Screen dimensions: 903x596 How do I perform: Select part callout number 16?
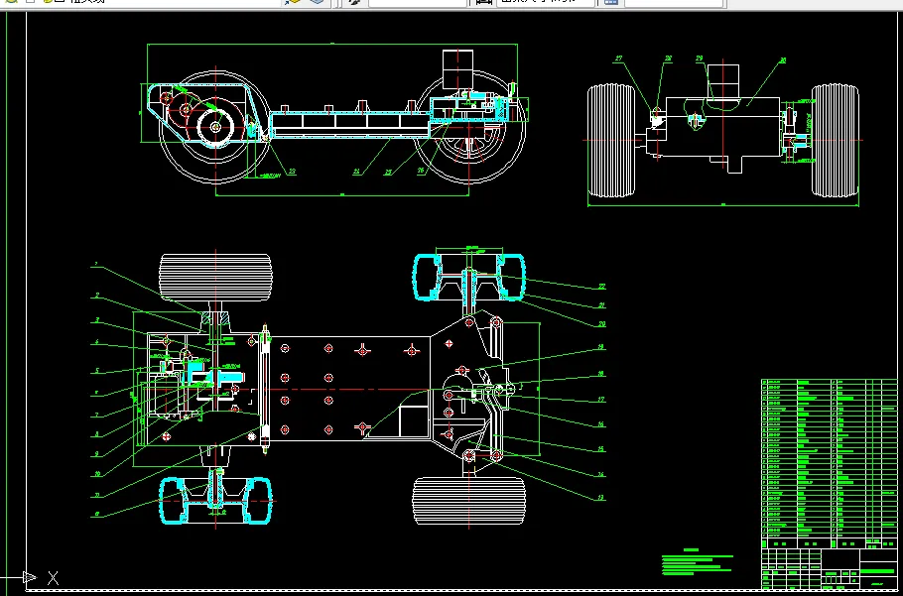[x=601, y=424]
